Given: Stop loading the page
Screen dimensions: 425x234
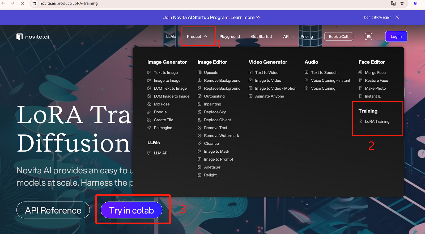Looking at the screenshot, I should coord(23,3).
